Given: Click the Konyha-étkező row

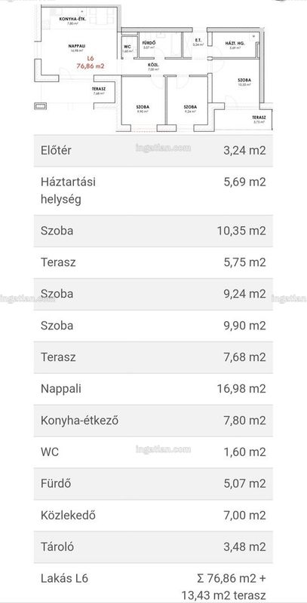Looking at the screenshot, I should click(x=153, y=421).
